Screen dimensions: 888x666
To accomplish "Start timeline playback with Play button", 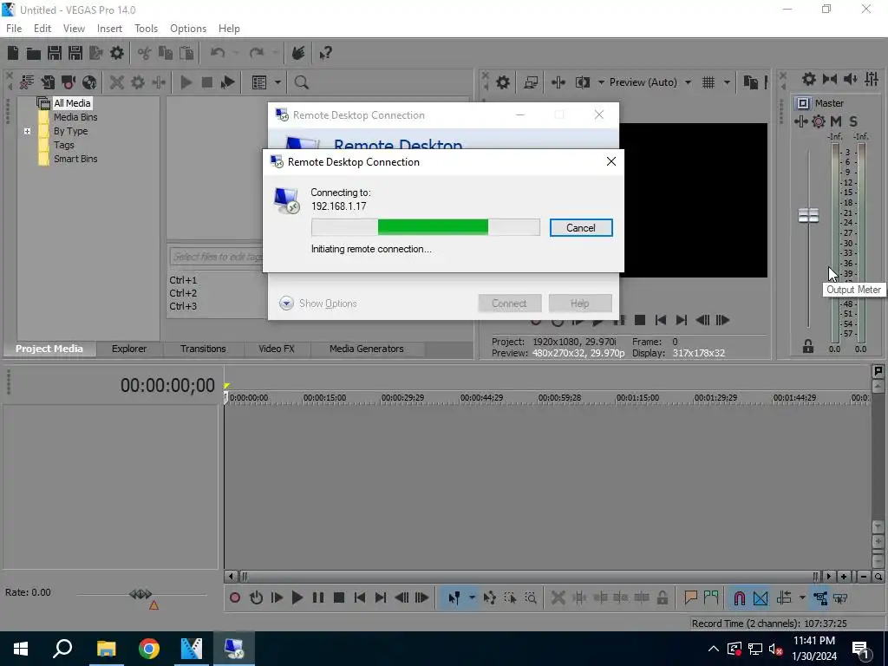I will point(297,598).
